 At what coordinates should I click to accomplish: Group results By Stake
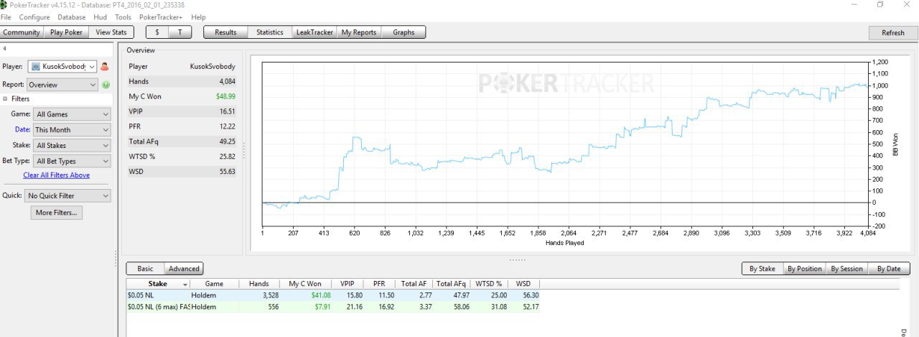click(762, 269)
